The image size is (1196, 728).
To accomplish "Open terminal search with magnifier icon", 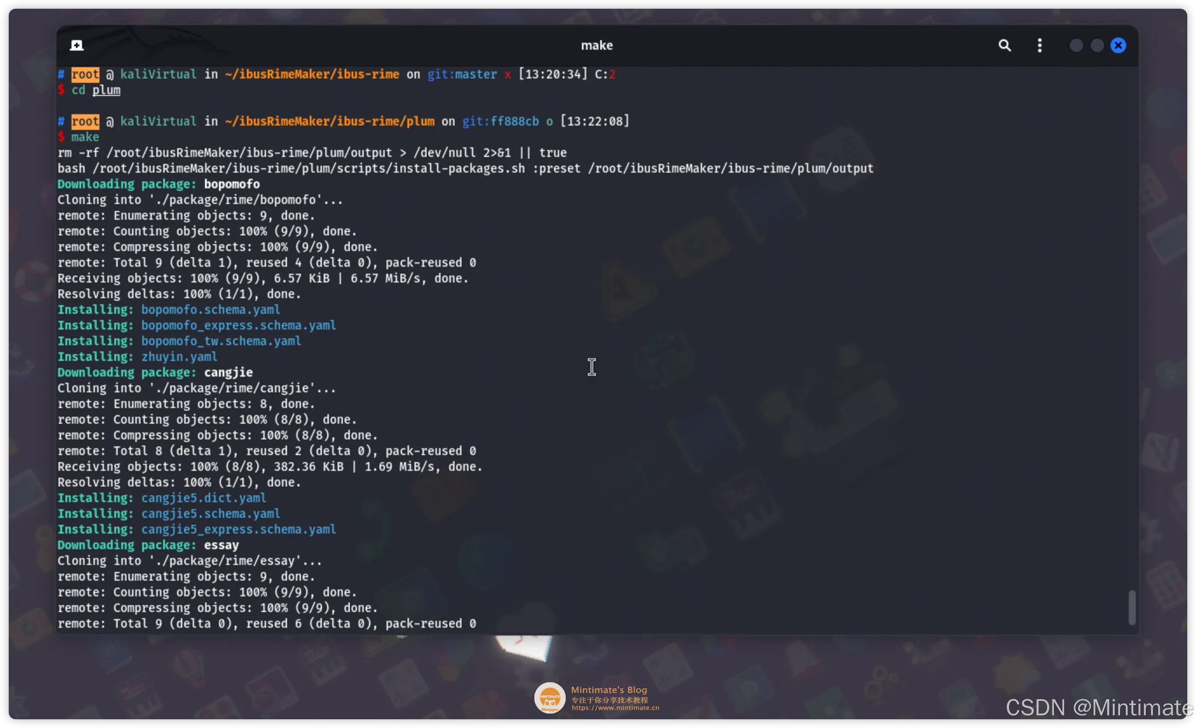I will (1004, 45).
